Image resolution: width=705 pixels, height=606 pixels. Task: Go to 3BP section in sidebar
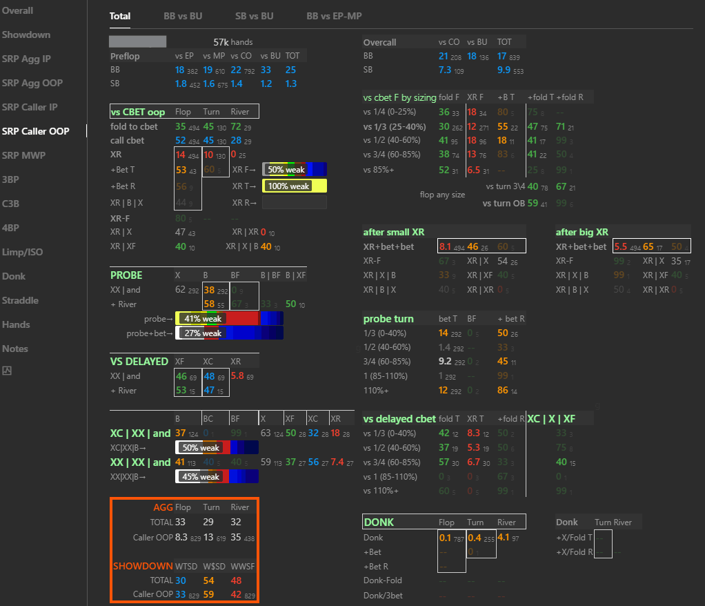pyautogui.click(x=10, y=179)
